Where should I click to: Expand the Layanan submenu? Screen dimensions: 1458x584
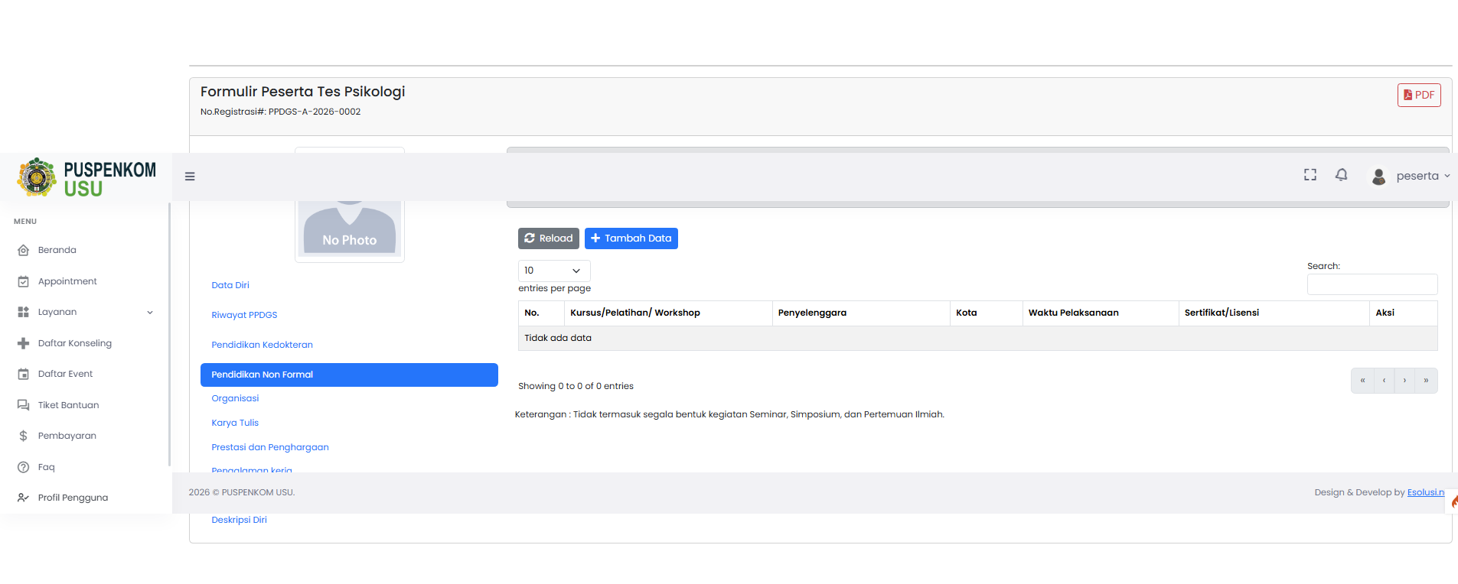pos(84,312)
